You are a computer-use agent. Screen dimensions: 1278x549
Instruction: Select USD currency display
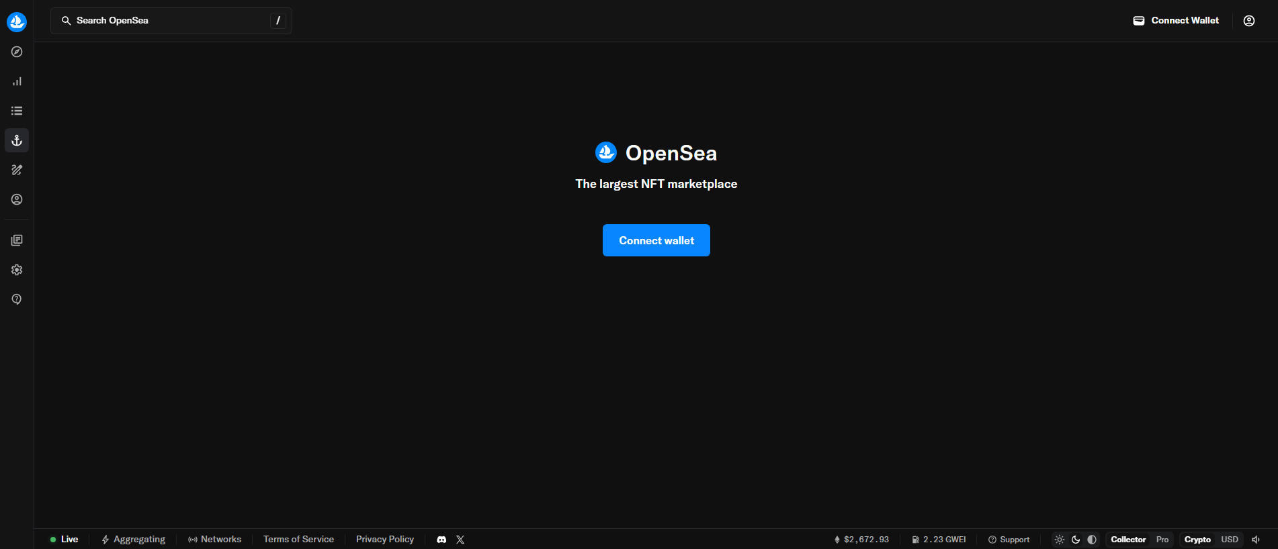point(1230,540)
